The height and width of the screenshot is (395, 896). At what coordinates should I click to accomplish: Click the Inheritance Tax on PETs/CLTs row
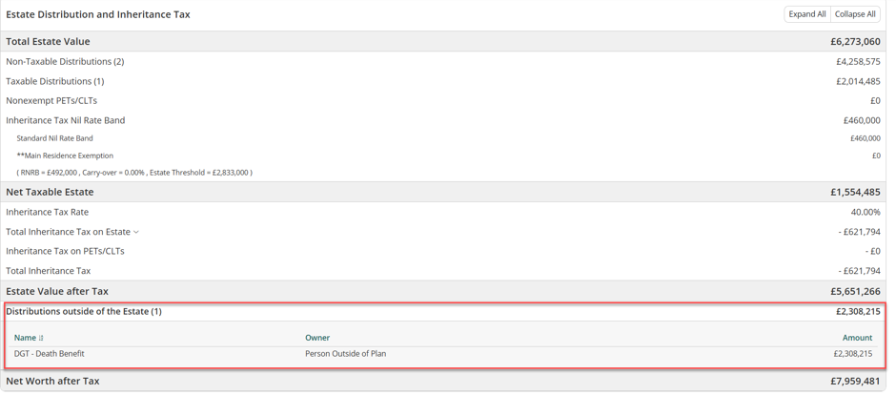click(x=443, y=251)
